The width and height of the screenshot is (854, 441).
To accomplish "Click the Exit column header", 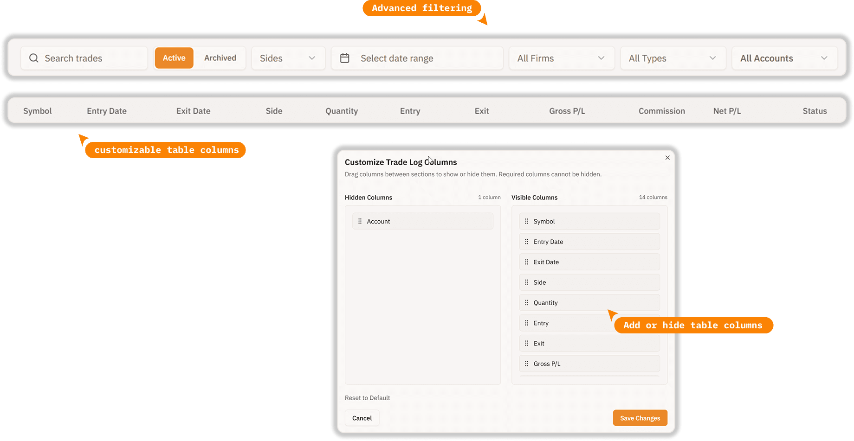I will [x=482, y=111].
